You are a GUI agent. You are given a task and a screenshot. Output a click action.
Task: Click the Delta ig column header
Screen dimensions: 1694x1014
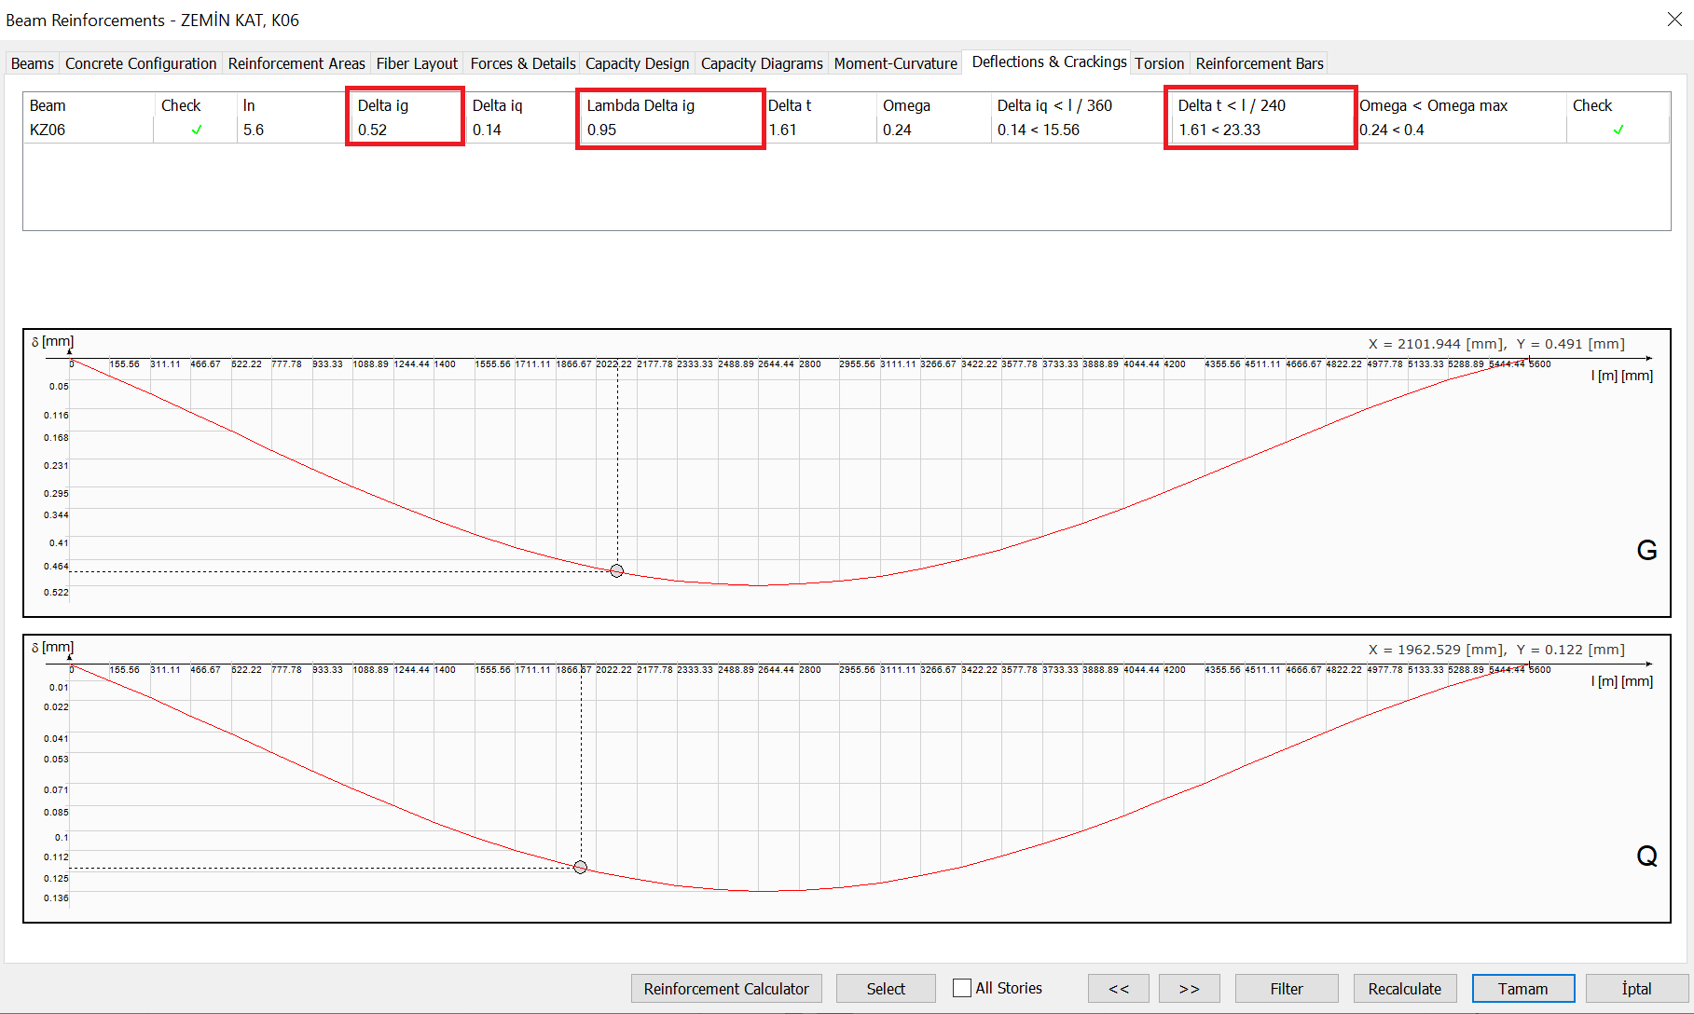tap(383, 105)
